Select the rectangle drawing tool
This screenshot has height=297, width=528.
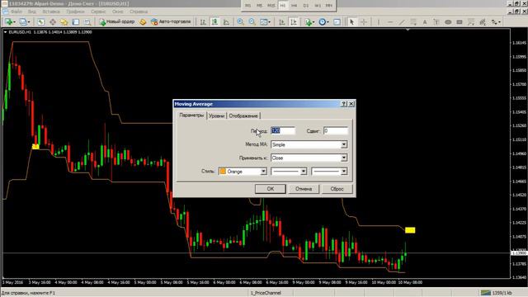pyautogui.click(x=460, y=22)
